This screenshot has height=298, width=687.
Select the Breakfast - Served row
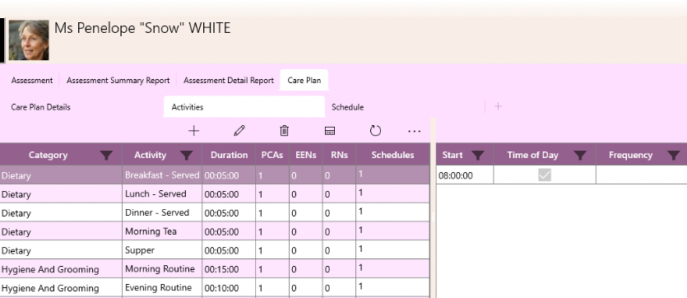[x=215, y=175]
